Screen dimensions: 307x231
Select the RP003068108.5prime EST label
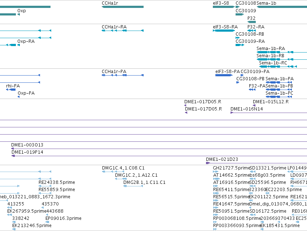(x=237, y=218)
